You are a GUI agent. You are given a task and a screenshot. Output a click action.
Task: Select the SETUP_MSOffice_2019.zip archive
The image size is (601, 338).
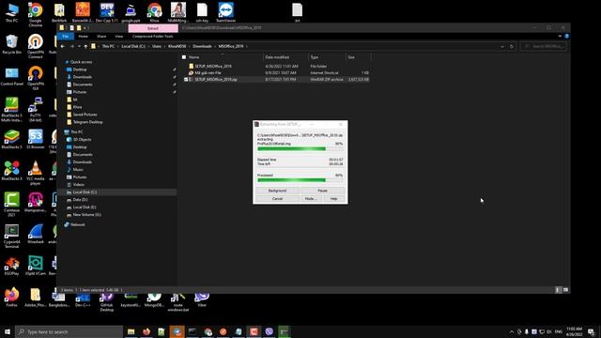pyautogui.click(x=216, y=79)
